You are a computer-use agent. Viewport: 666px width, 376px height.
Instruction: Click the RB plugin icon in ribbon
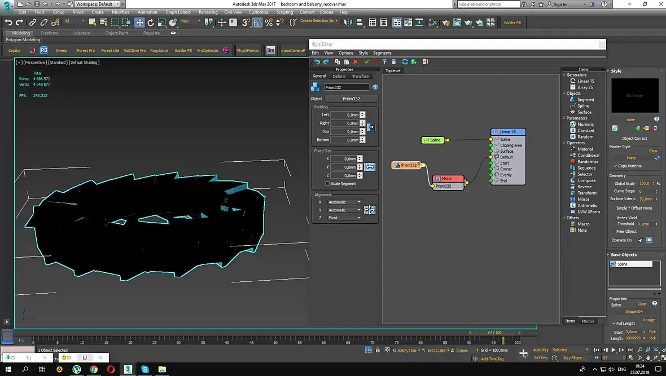click(44, 50)
